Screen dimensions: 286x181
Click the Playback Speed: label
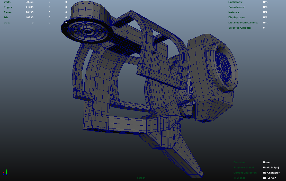pos(244,168)
